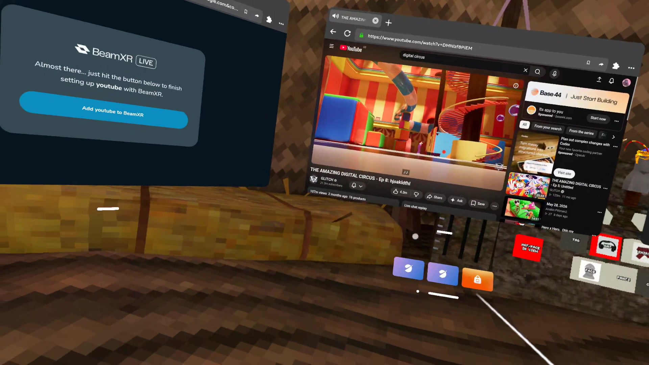The width and height of the screenshot is (649, 365).
Task: Open YouTube browser window's three-dot menu
Action: (631, 68)
